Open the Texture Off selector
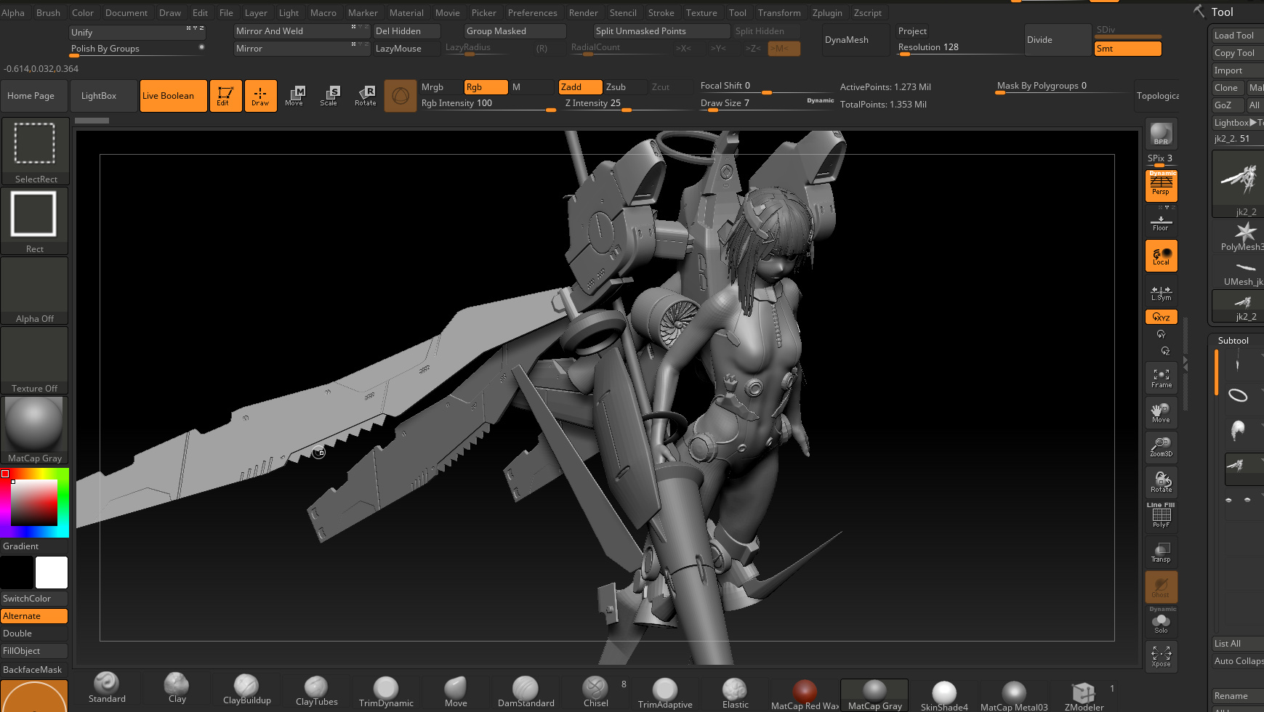The height and width of the screenshot is (712, 1264). [x=35, y=360]
